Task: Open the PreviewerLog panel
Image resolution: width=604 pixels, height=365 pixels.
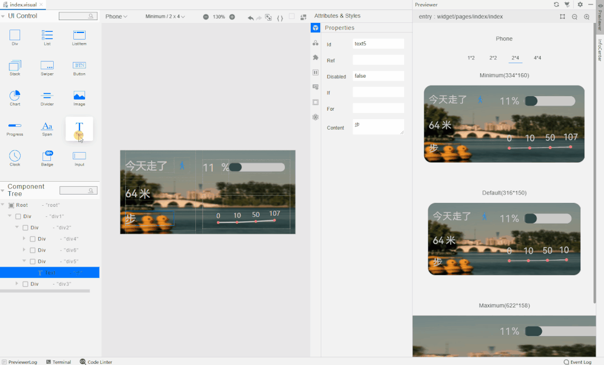Action: pos(19,362)
